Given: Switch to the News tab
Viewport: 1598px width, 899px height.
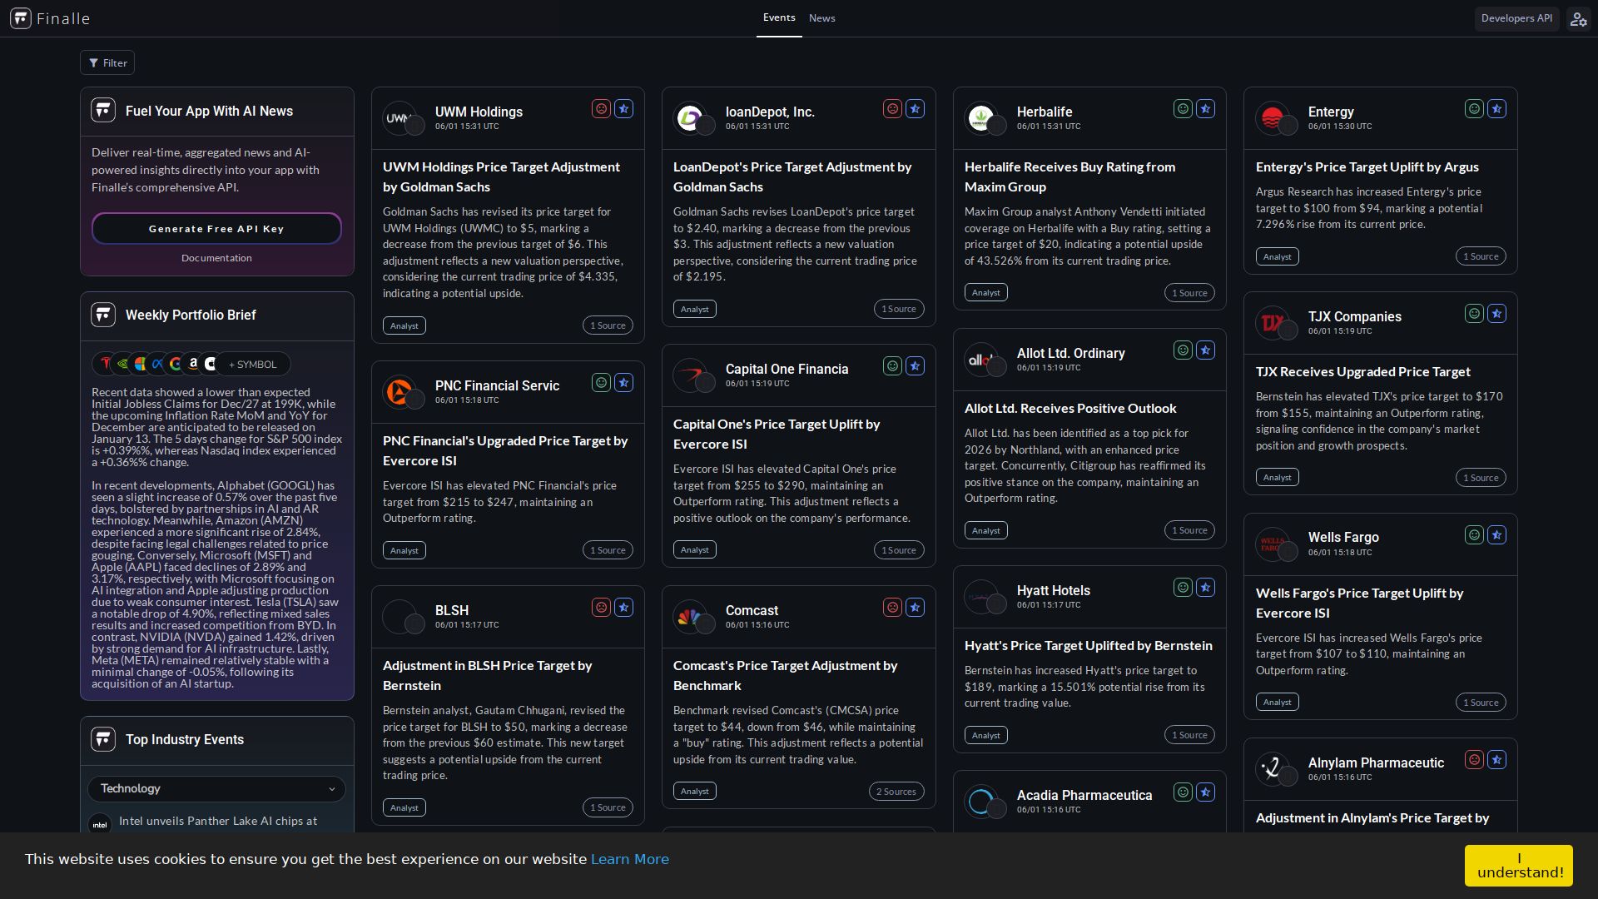Looking at the screenshot, I should (821, 18).
